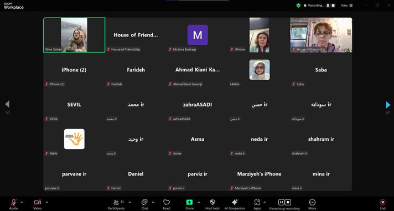This screenshot has height=211, width=394.
Task: Select محمد ir participant tile
Action: click(136, 104)
